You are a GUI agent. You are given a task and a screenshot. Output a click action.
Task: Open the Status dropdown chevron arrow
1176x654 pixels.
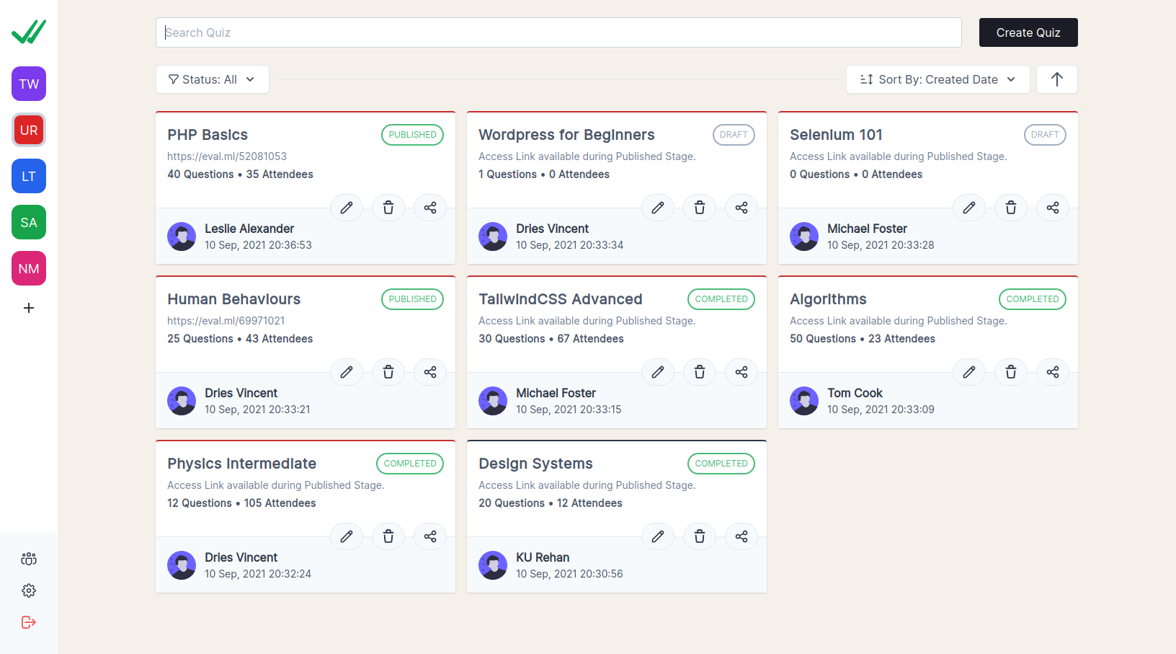(250, 79)
